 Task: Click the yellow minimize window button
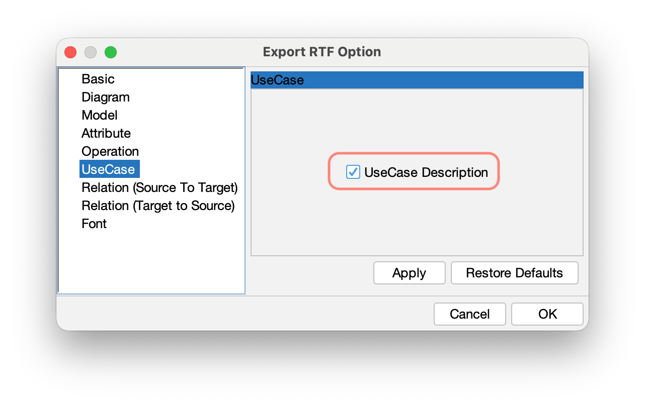coord(90,52)
